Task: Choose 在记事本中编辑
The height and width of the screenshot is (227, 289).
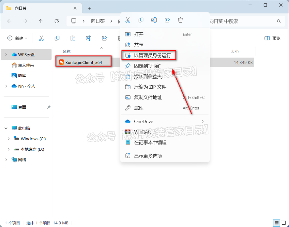Action: coord(165,142)
